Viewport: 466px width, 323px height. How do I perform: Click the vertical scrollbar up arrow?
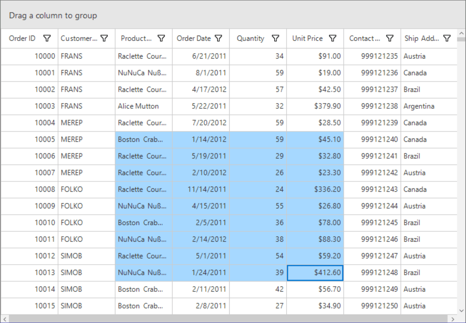461,34
